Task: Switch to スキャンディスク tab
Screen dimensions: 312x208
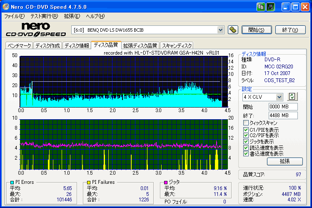Action: 177,46
